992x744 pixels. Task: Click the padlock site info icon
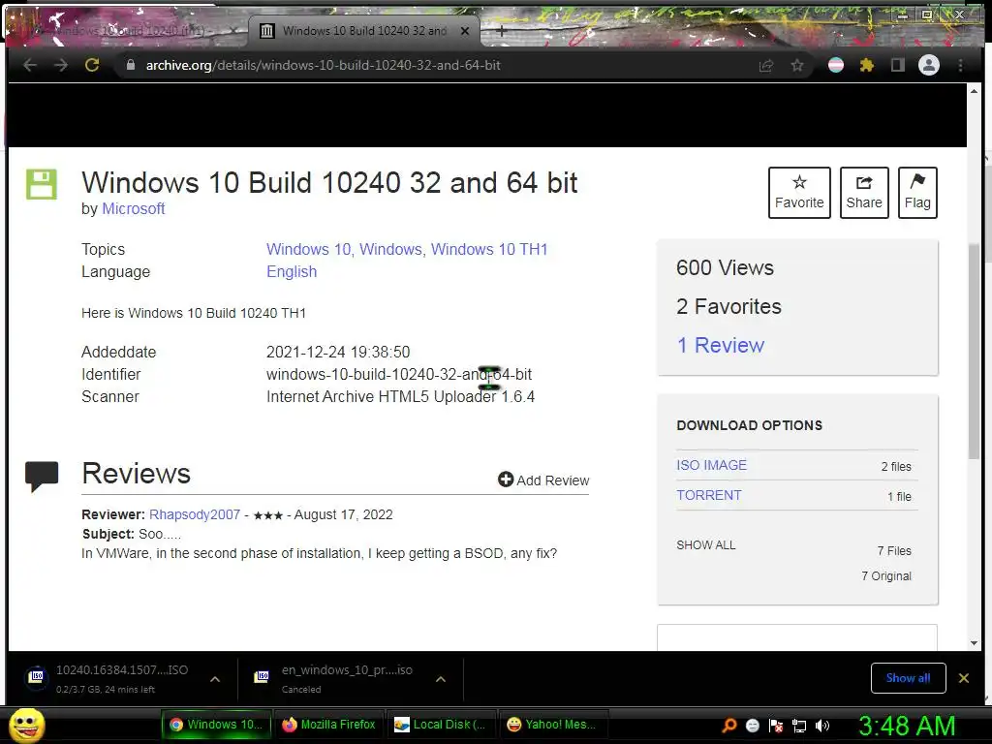(x=131, y=65)
